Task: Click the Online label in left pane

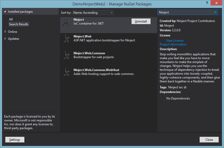Action: point(13,32)
